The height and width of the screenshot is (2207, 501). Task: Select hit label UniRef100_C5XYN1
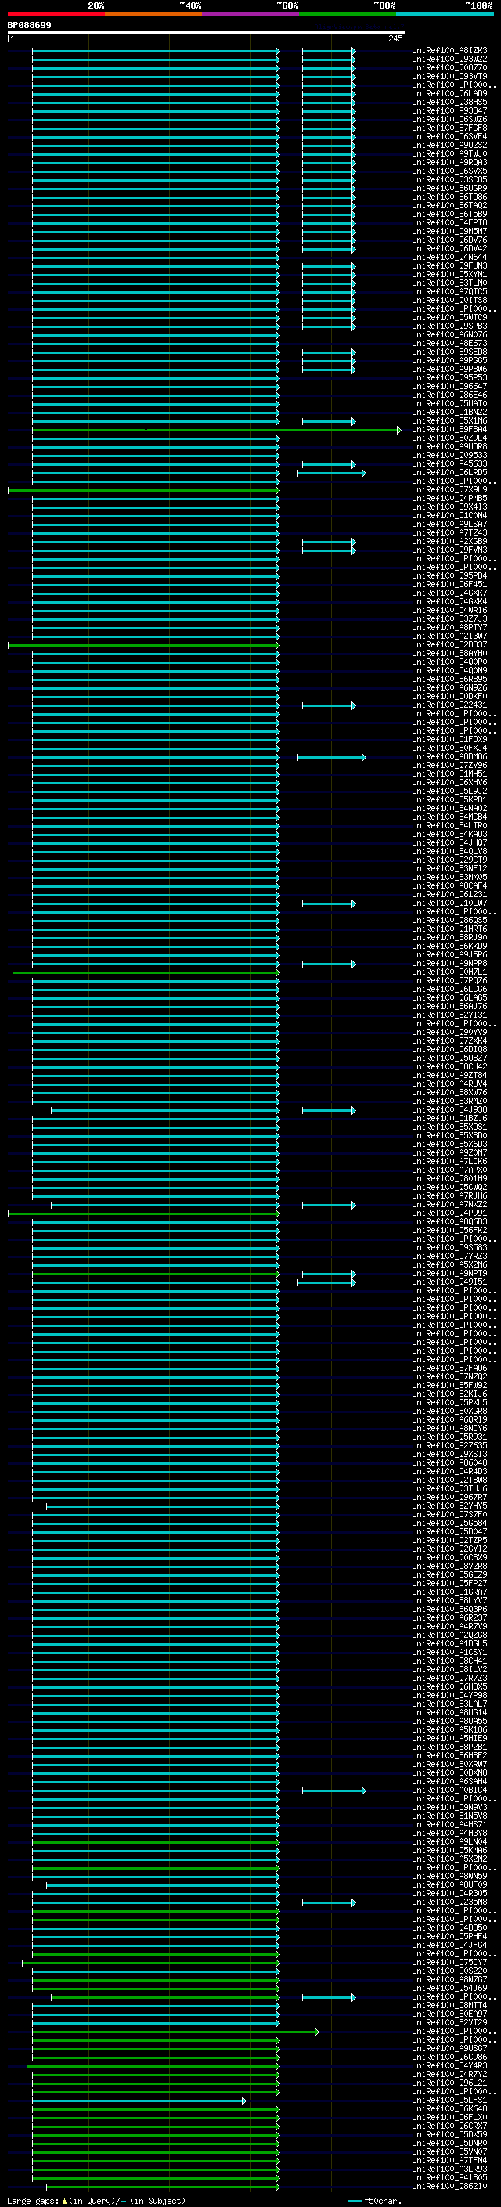tap(449, 274)
